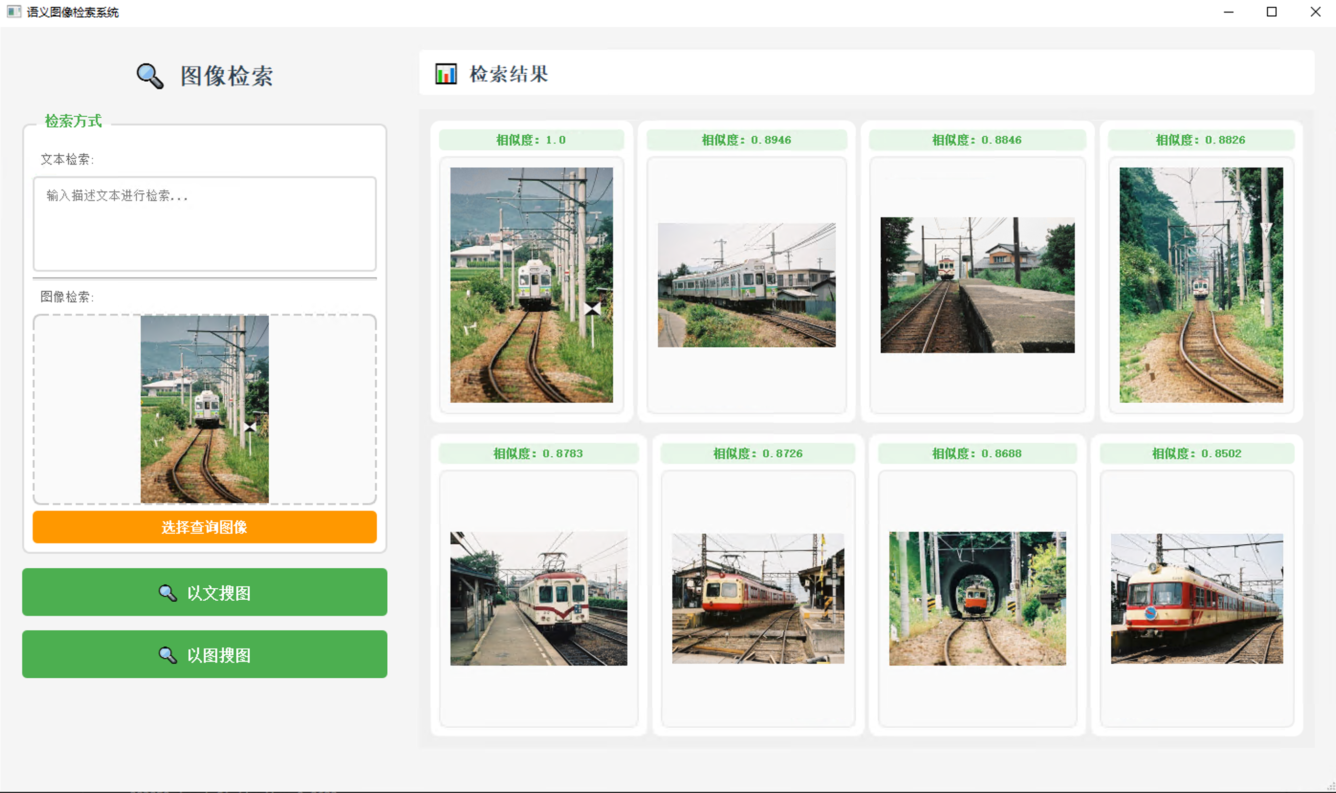Screen dimensions: 1336x793
Task: Click the app icon in title bar
Action: (14, 12)
